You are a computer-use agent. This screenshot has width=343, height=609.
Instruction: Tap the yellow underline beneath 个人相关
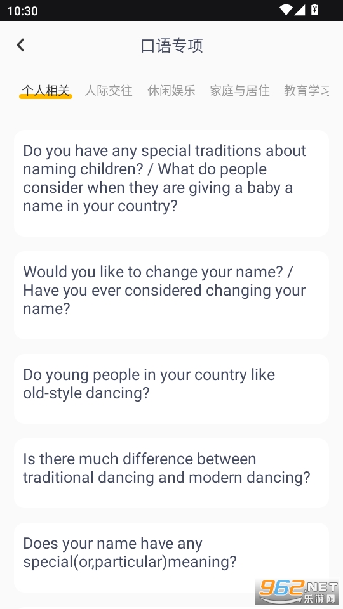click(x=46, y=96)
